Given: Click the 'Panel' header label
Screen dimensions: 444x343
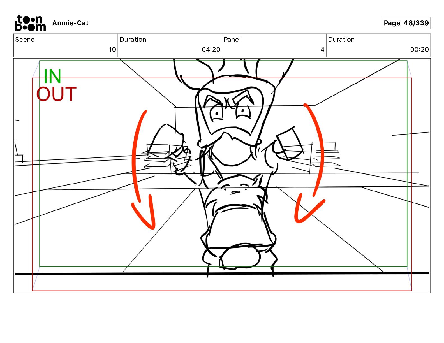Looking at the screenshot, I should tap(232, 40).
